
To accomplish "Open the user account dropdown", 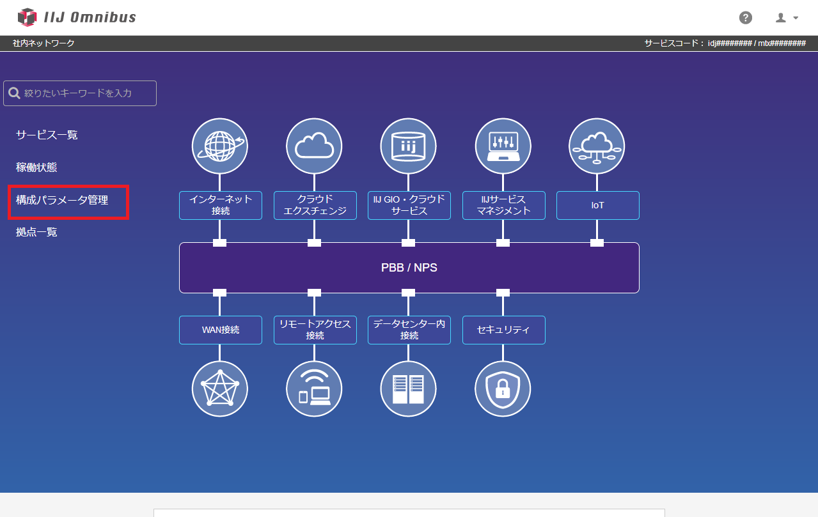I will (x=787, y=18).
